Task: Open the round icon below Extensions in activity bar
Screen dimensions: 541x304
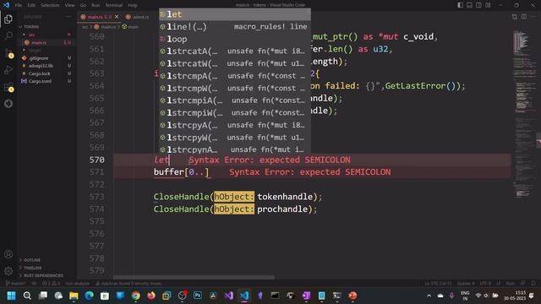Action: point(8,103)
